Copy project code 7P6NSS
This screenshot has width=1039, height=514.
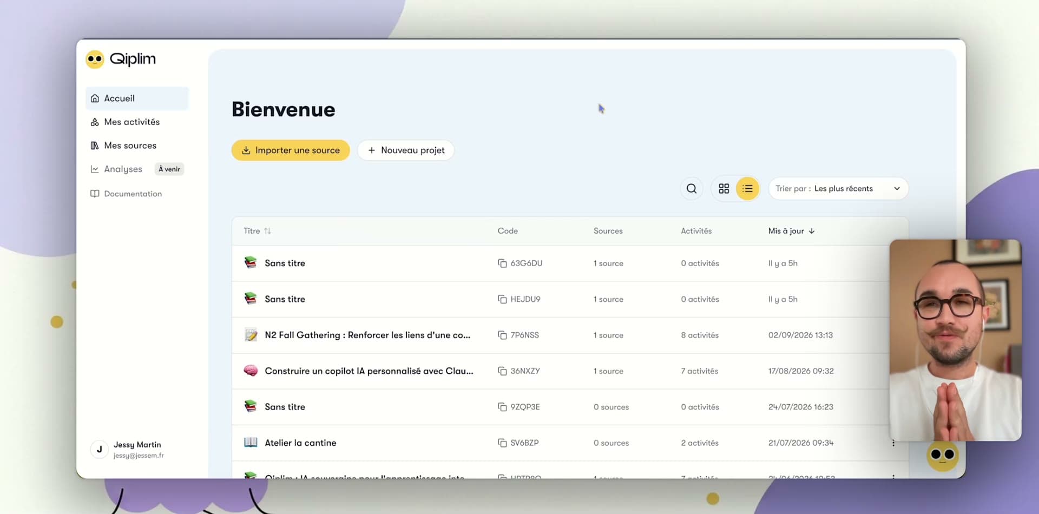[502, 335]
